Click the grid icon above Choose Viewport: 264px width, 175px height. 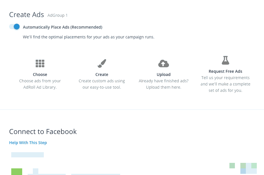40,64
